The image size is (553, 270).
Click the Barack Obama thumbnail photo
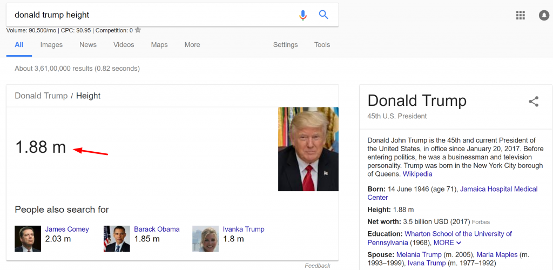coord(117,239)
